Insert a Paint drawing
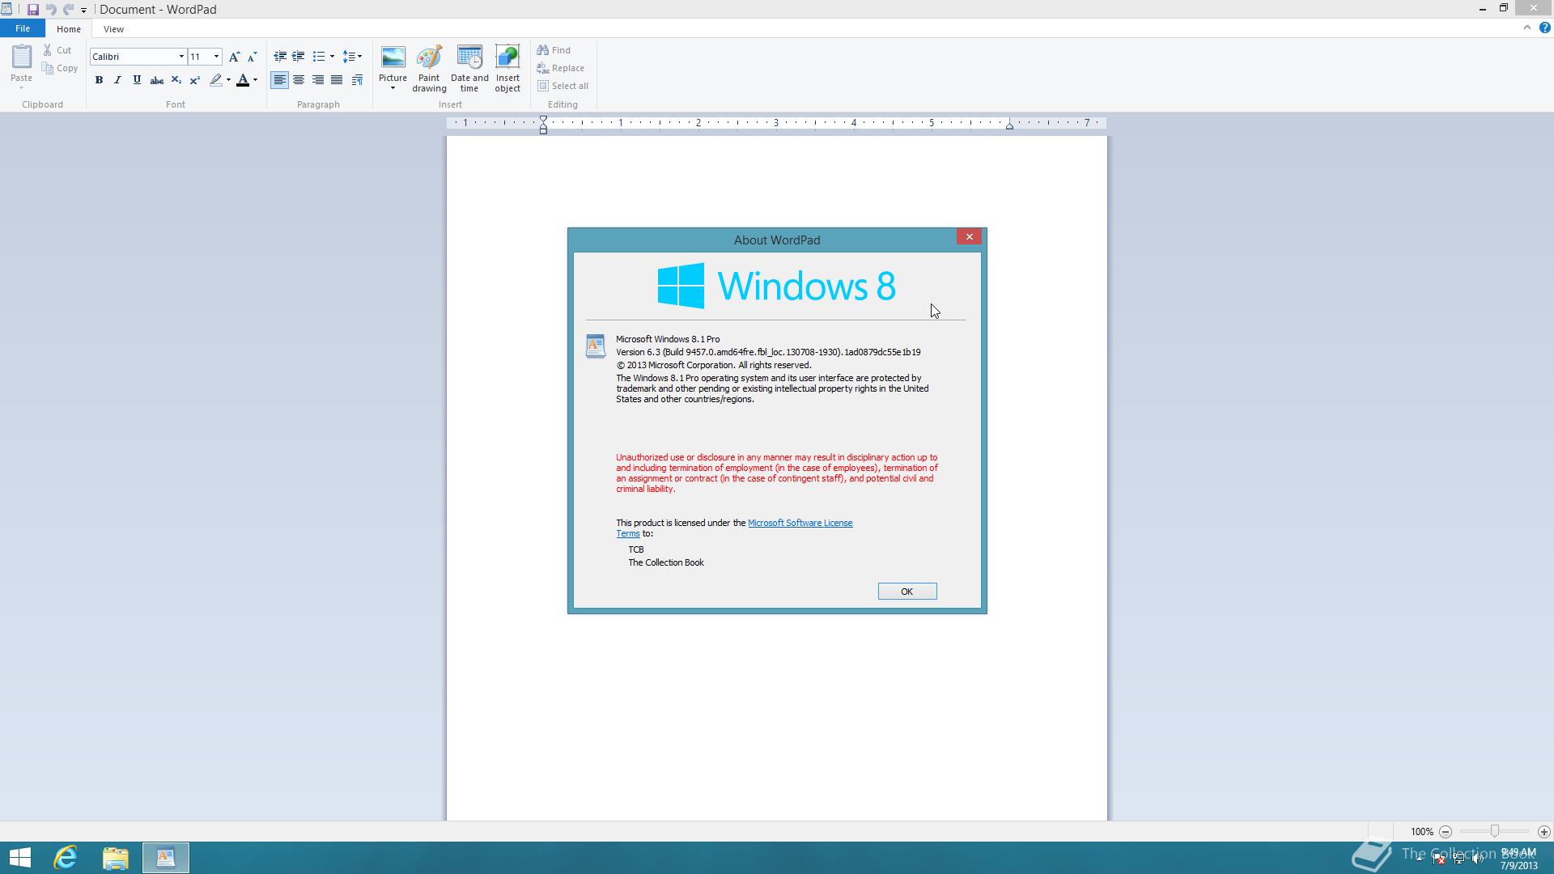Image resolution: width=1554 pixels, height=874 pixels. 429,69
